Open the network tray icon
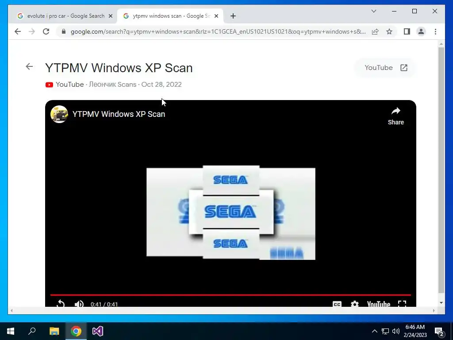The image size is (453, 340). click(x=385, y=331)
